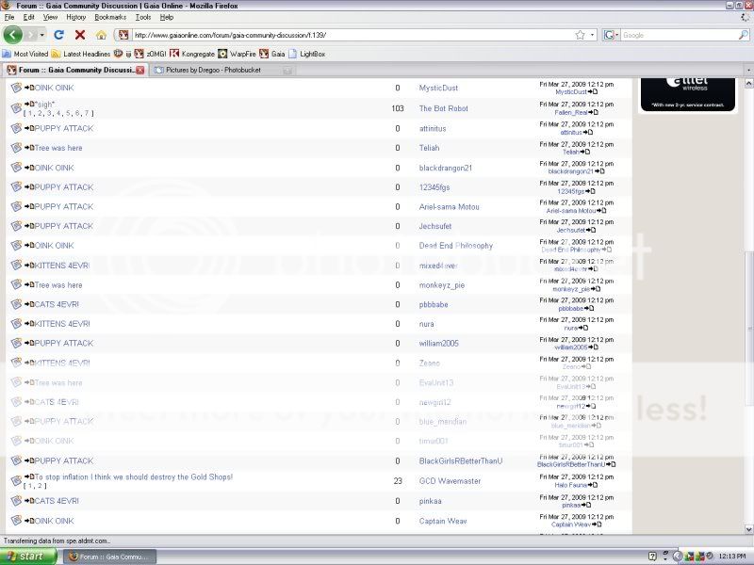Click the system tray clock 12:13 PM
The image size is (754, 565).
[732, 557]
